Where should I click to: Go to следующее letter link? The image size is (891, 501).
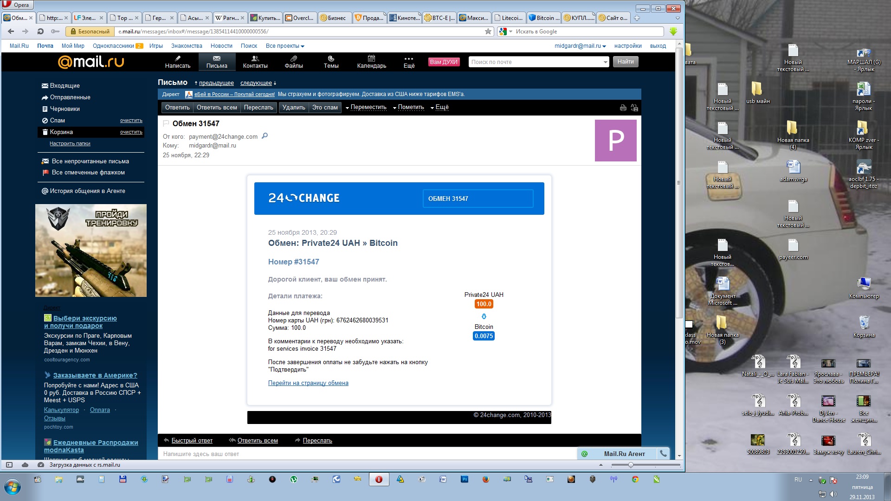256,83
